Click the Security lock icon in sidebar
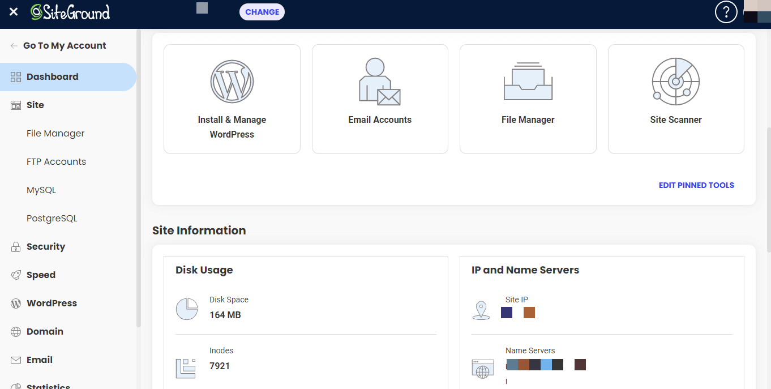The width and height of the screenshot is (771, 389). [x=16, y=247]
